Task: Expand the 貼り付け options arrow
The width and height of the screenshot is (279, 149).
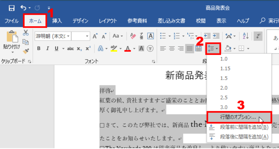Action: coord(13,52)
